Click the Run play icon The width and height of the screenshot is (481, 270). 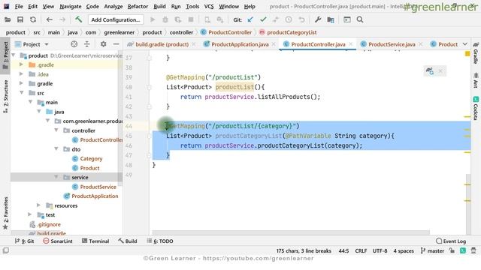click(x=152, y=20)
